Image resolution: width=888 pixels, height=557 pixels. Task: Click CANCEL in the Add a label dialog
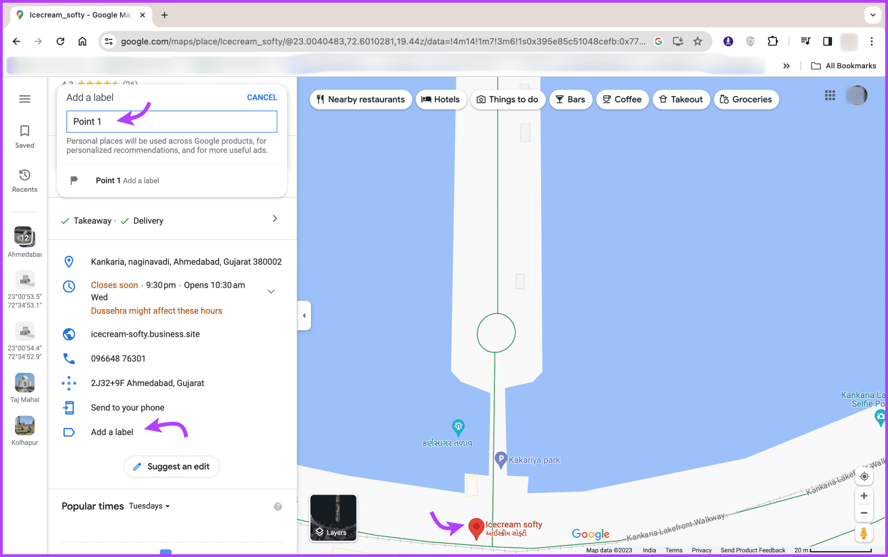coord(262,97)
